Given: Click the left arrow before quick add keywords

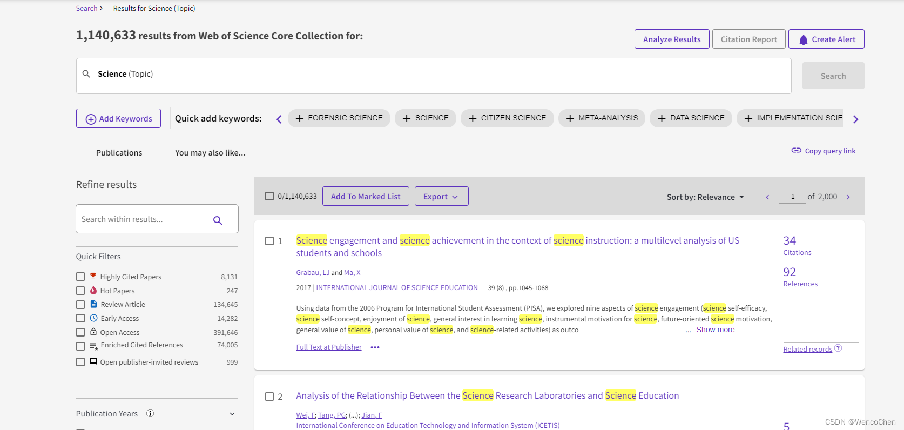Looking at the screenshot, I should (x=279, y=119).
